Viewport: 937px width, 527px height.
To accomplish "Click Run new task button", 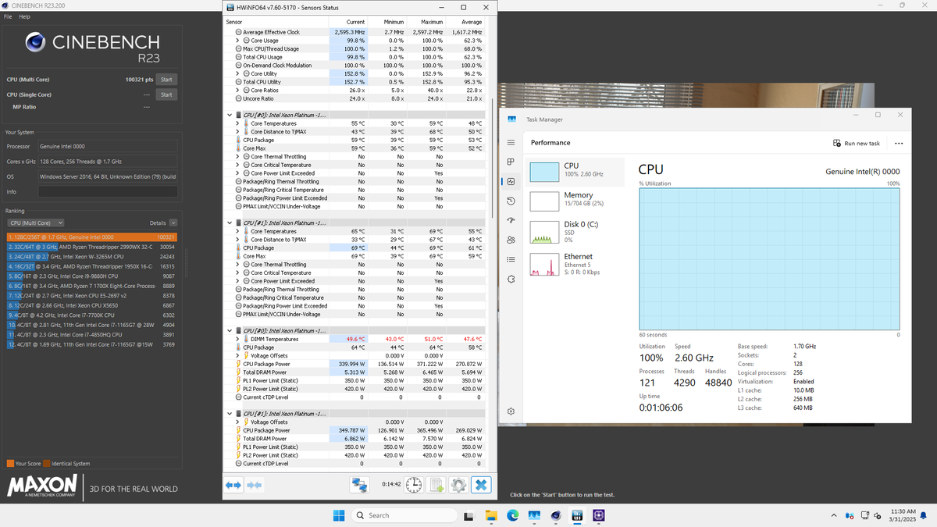I will point(857,143).
